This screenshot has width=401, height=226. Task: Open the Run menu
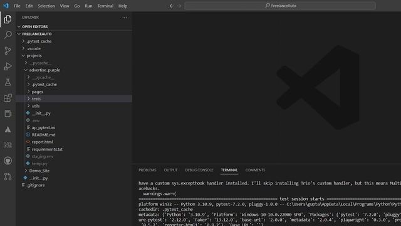point(88,6)
